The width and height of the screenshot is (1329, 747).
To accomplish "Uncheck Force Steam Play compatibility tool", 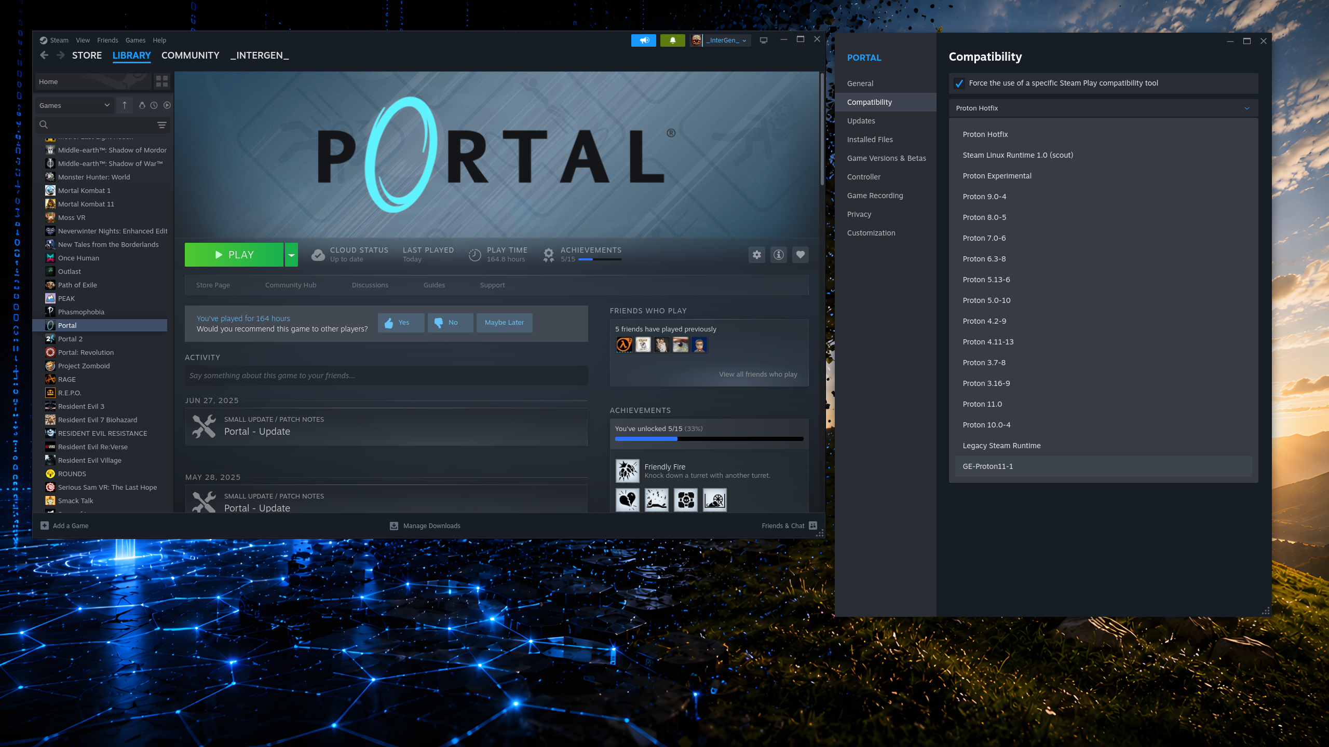I will pos(959,83).
